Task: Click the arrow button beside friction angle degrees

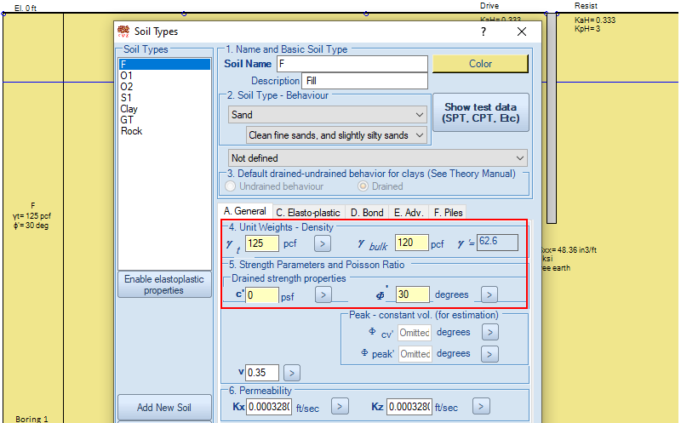Action: [489, 294]
